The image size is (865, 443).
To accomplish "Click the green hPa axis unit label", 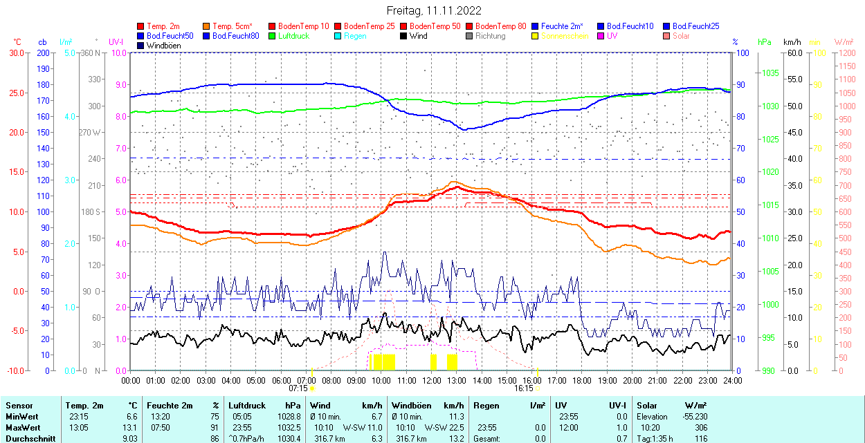I will coord(765,42).
